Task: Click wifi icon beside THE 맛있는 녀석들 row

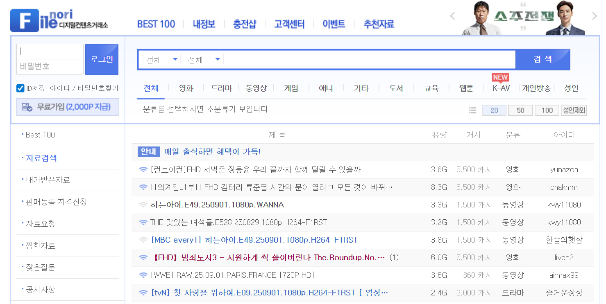Action: tap(143, 222)
